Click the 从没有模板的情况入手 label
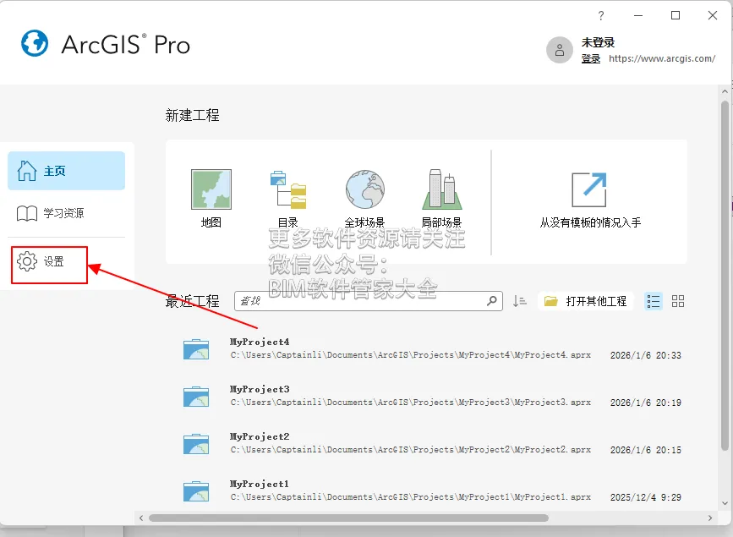 [x=590, y=222]
